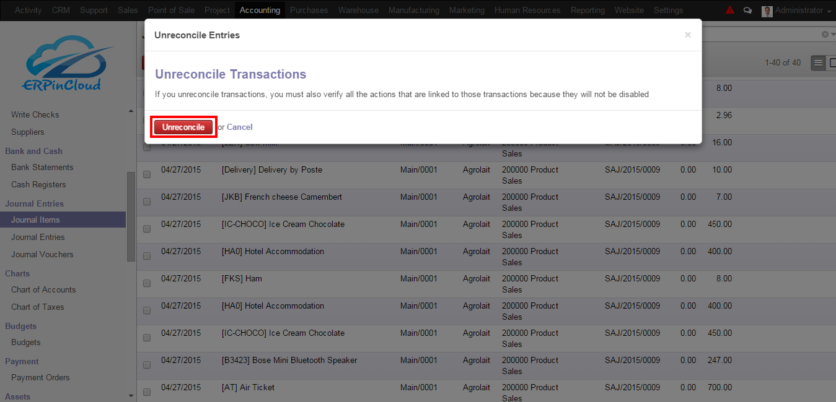Select the French cheese Camembert row checkbox
The image size is (836, 402).
pos(147,202)
